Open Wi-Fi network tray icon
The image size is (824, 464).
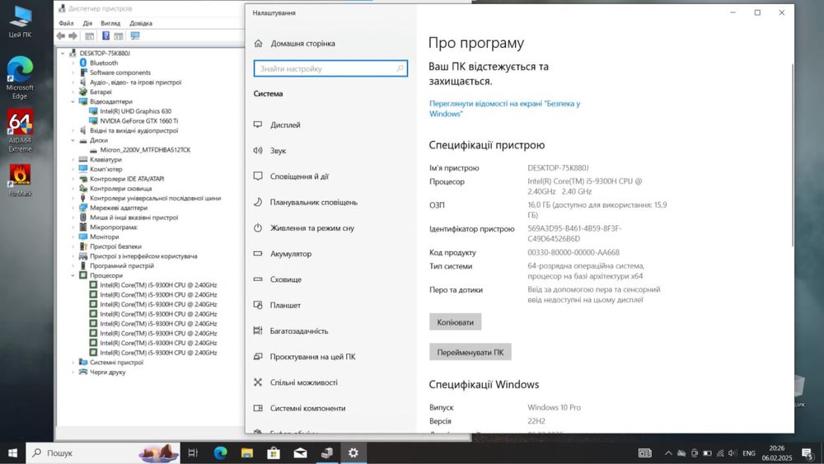pos(720,453)
